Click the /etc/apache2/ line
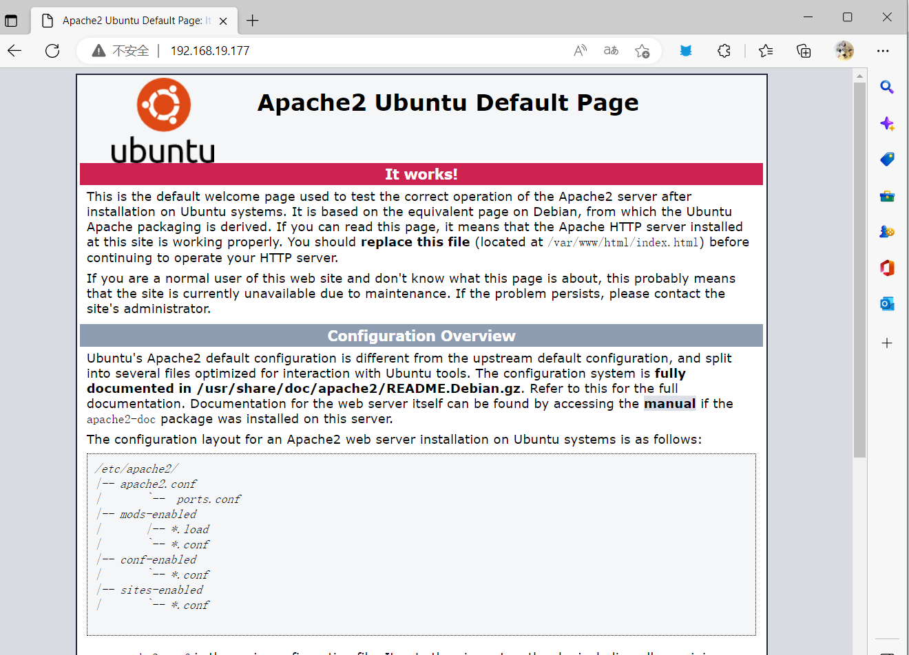909x655 pixels. click(136, 469)
